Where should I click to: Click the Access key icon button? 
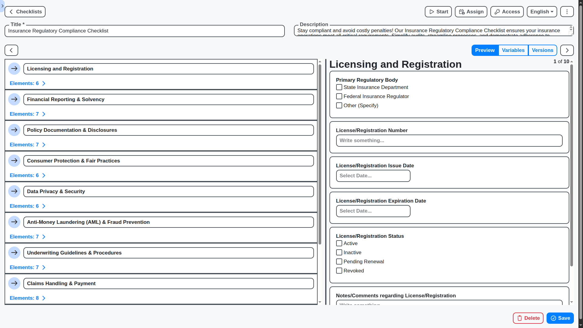[x=497, y=12]
